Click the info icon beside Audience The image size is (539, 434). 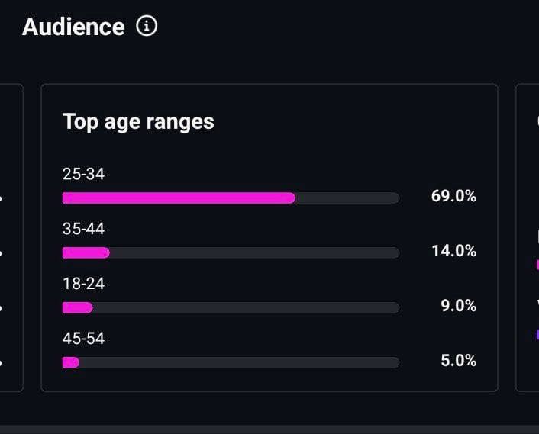(x=147, y=26)
